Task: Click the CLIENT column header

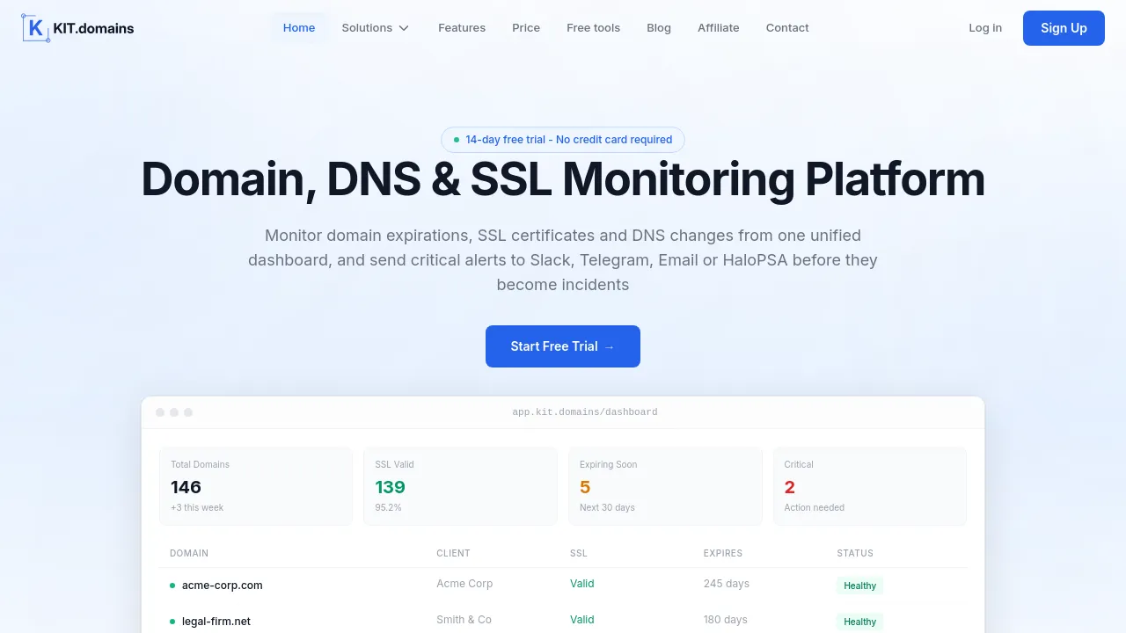Action: [453, 554]
